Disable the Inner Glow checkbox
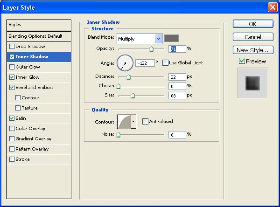This screenshot has height=207, width=280. coord(12,77)
